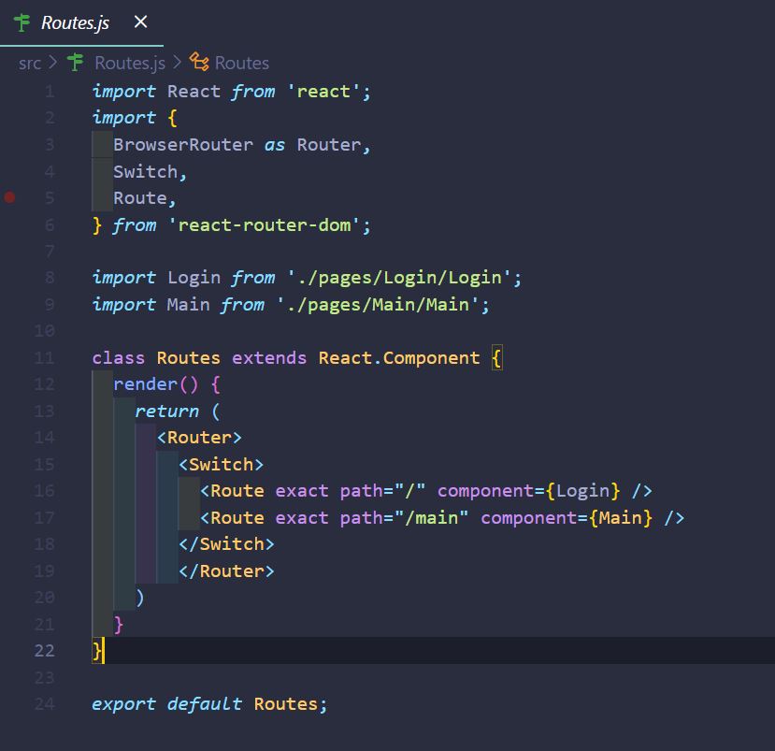Click the closing brace on line 22

click(x=97, y=651)
